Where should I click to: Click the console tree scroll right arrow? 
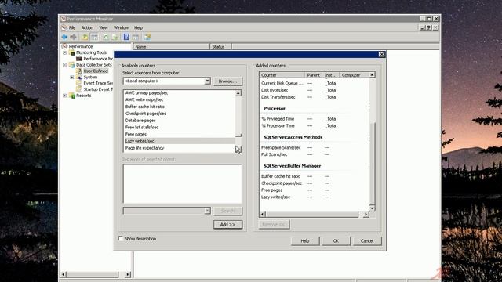tap(128, 274)
